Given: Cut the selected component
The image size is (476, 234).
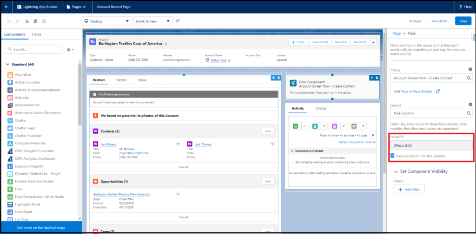Looking at the screenshot, I should 27,21.
